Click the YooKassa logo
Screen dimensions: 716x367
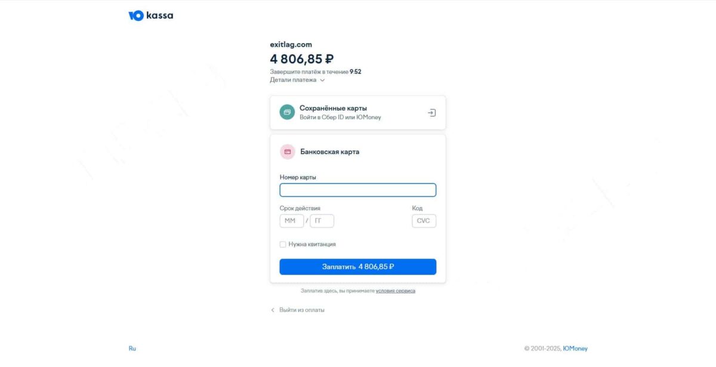point(151,16)
